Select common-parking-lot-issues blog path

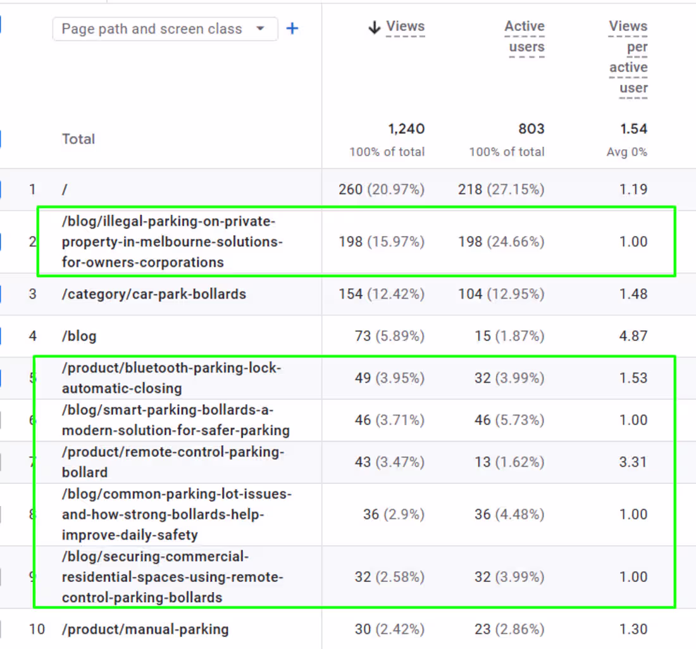(x=177, y=515)
